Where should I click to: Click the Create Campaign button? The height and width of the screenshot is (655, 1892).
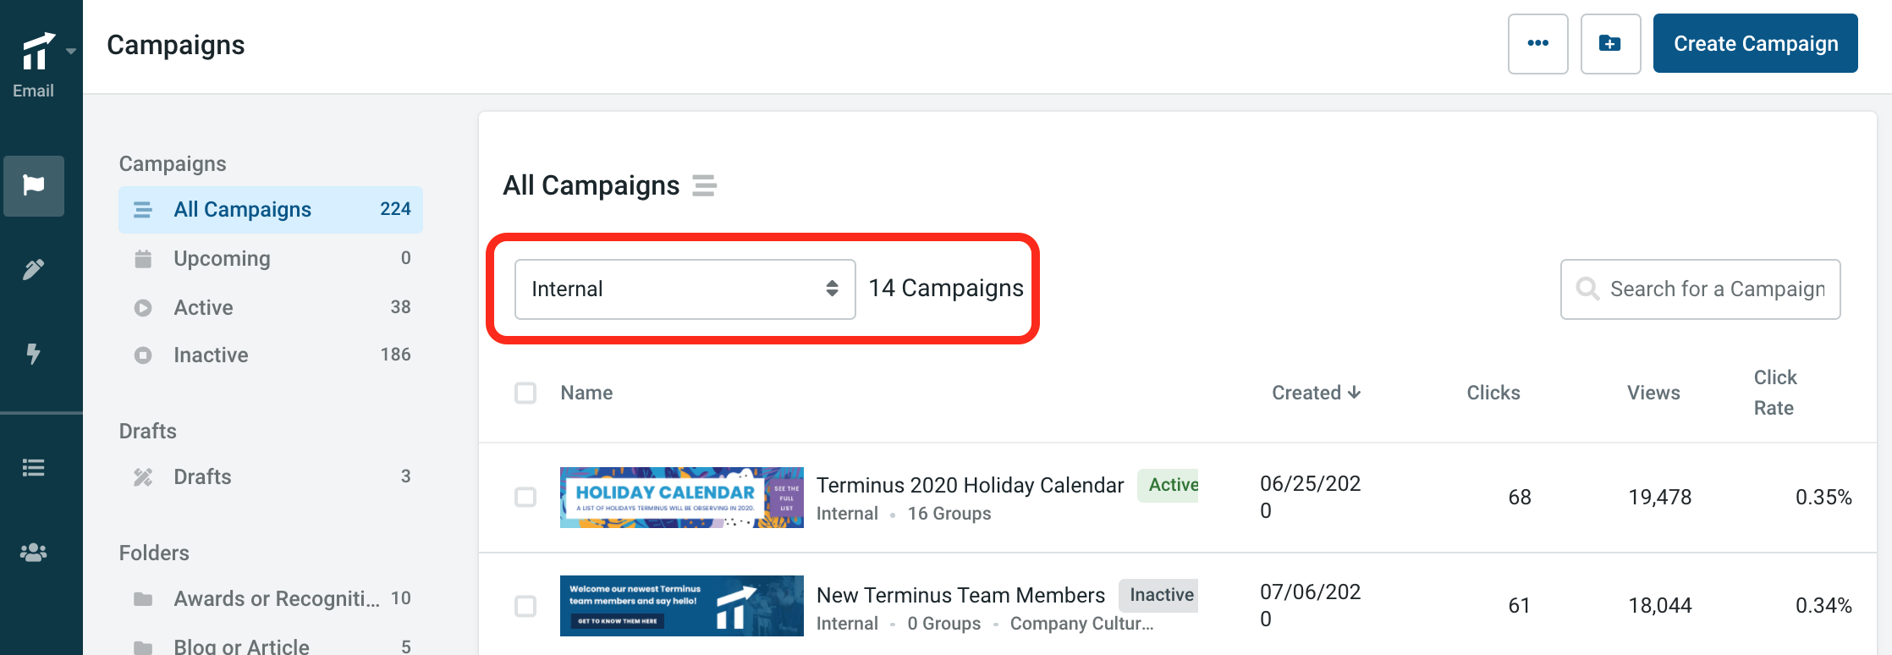[1755, 43]
